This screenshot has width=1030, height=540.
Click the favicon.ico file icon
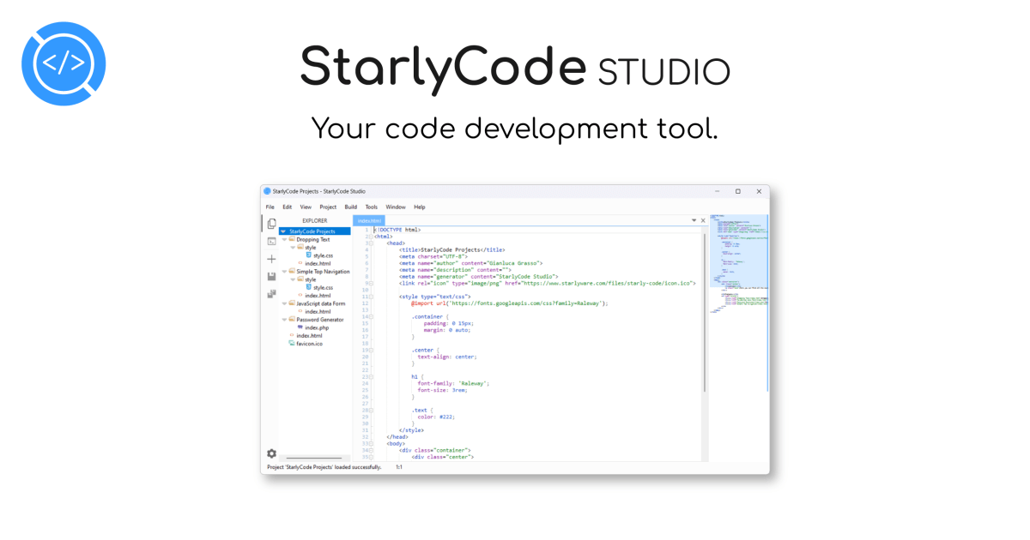coord(293,344)
